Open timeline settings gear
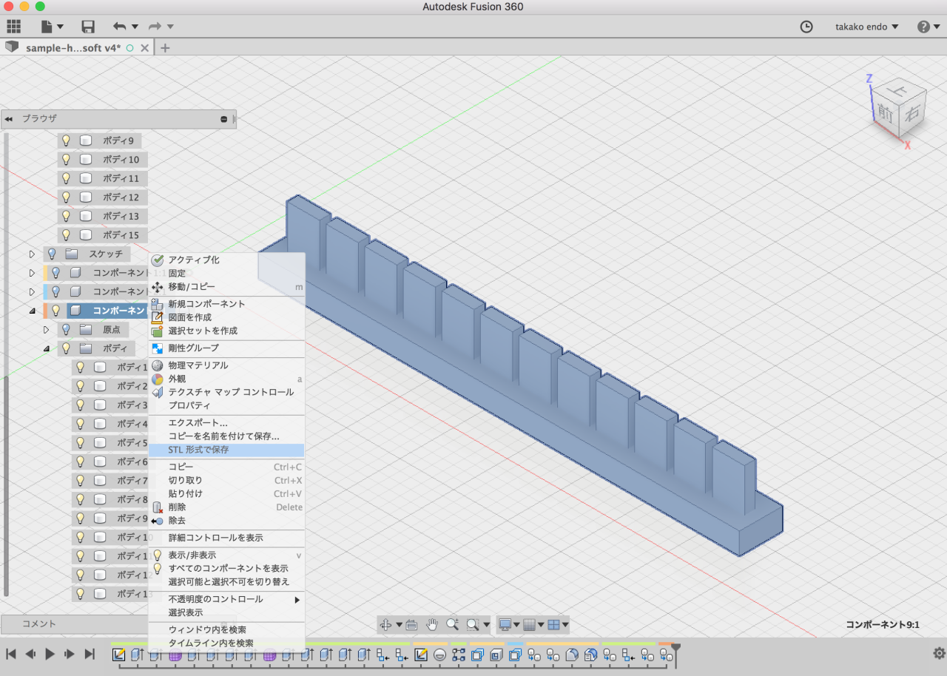 click(939, 653)
